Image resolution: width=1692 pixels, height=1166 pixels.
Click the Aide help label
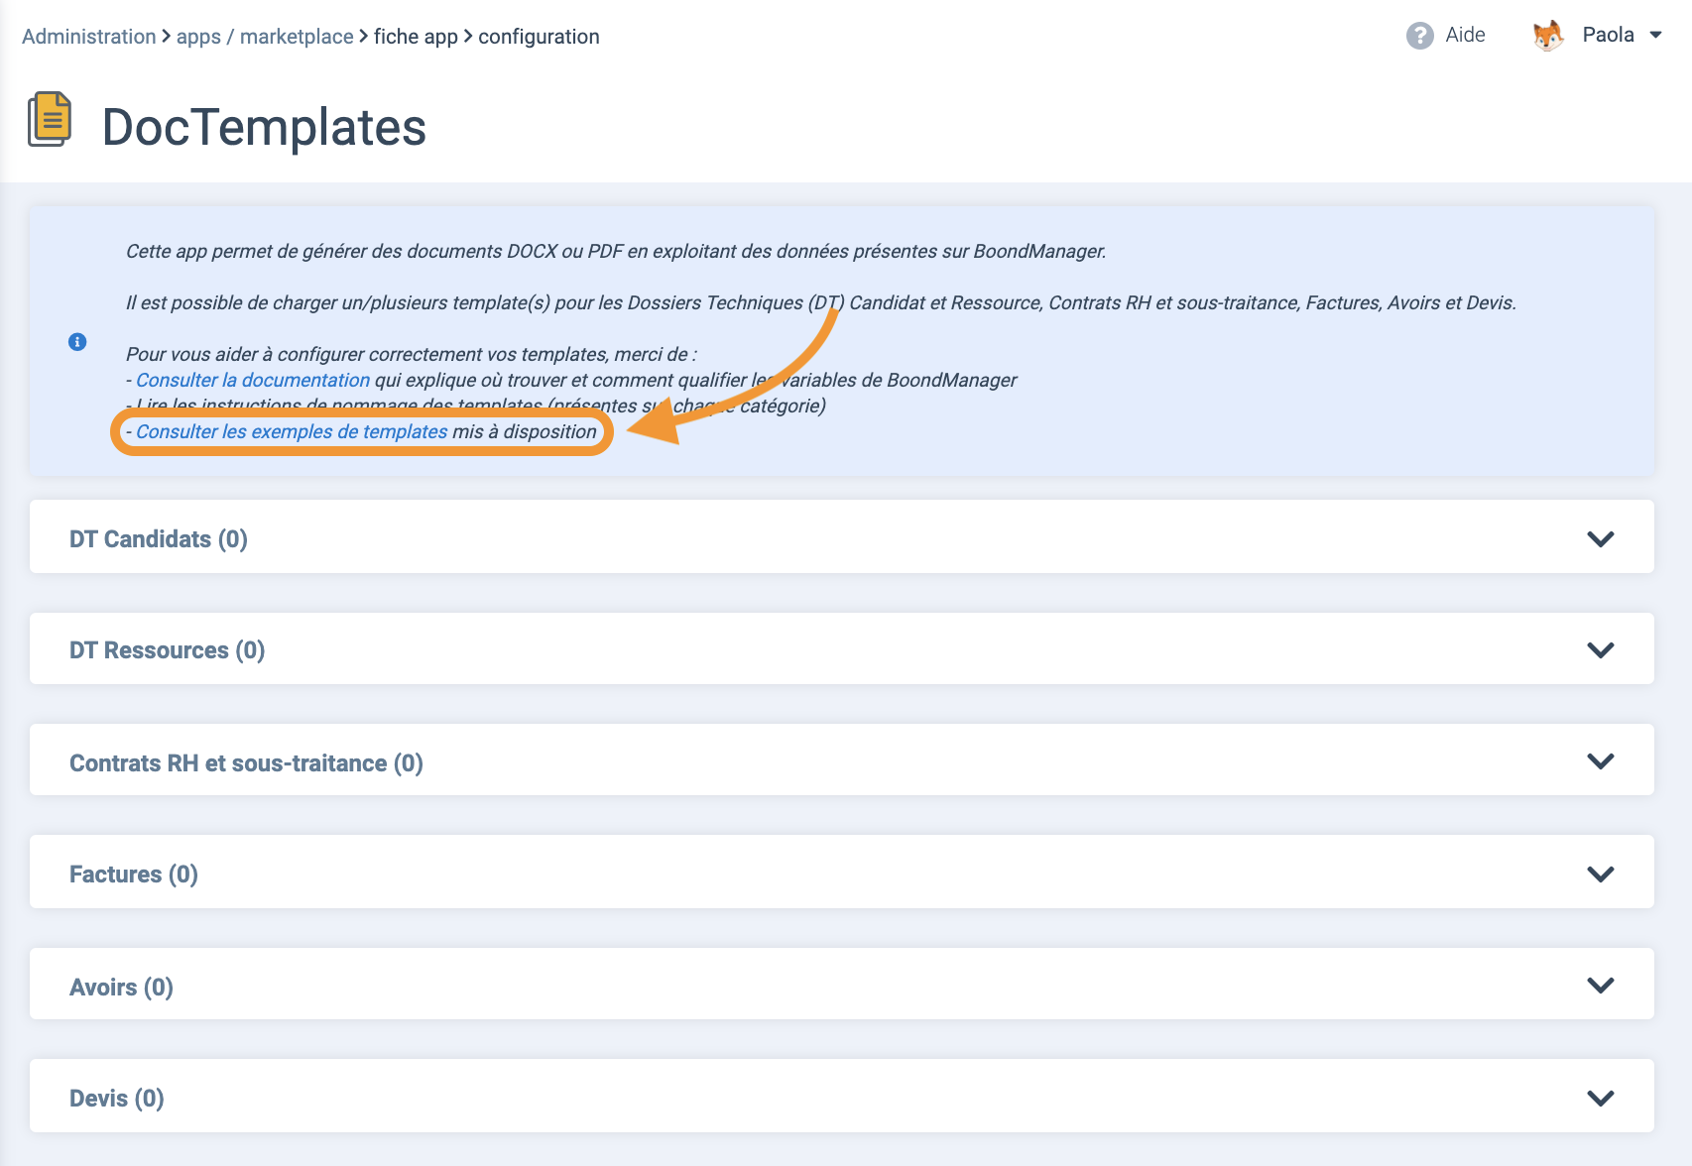point(1465,36)
